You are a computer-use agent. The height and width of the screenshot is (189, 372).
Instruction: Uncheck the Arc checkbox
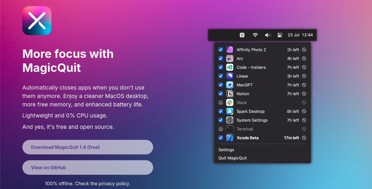(x=221, y=58)
